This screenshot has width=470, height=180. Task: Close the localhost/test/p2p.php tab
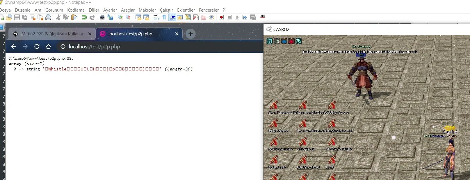click(x=177, y=34)
